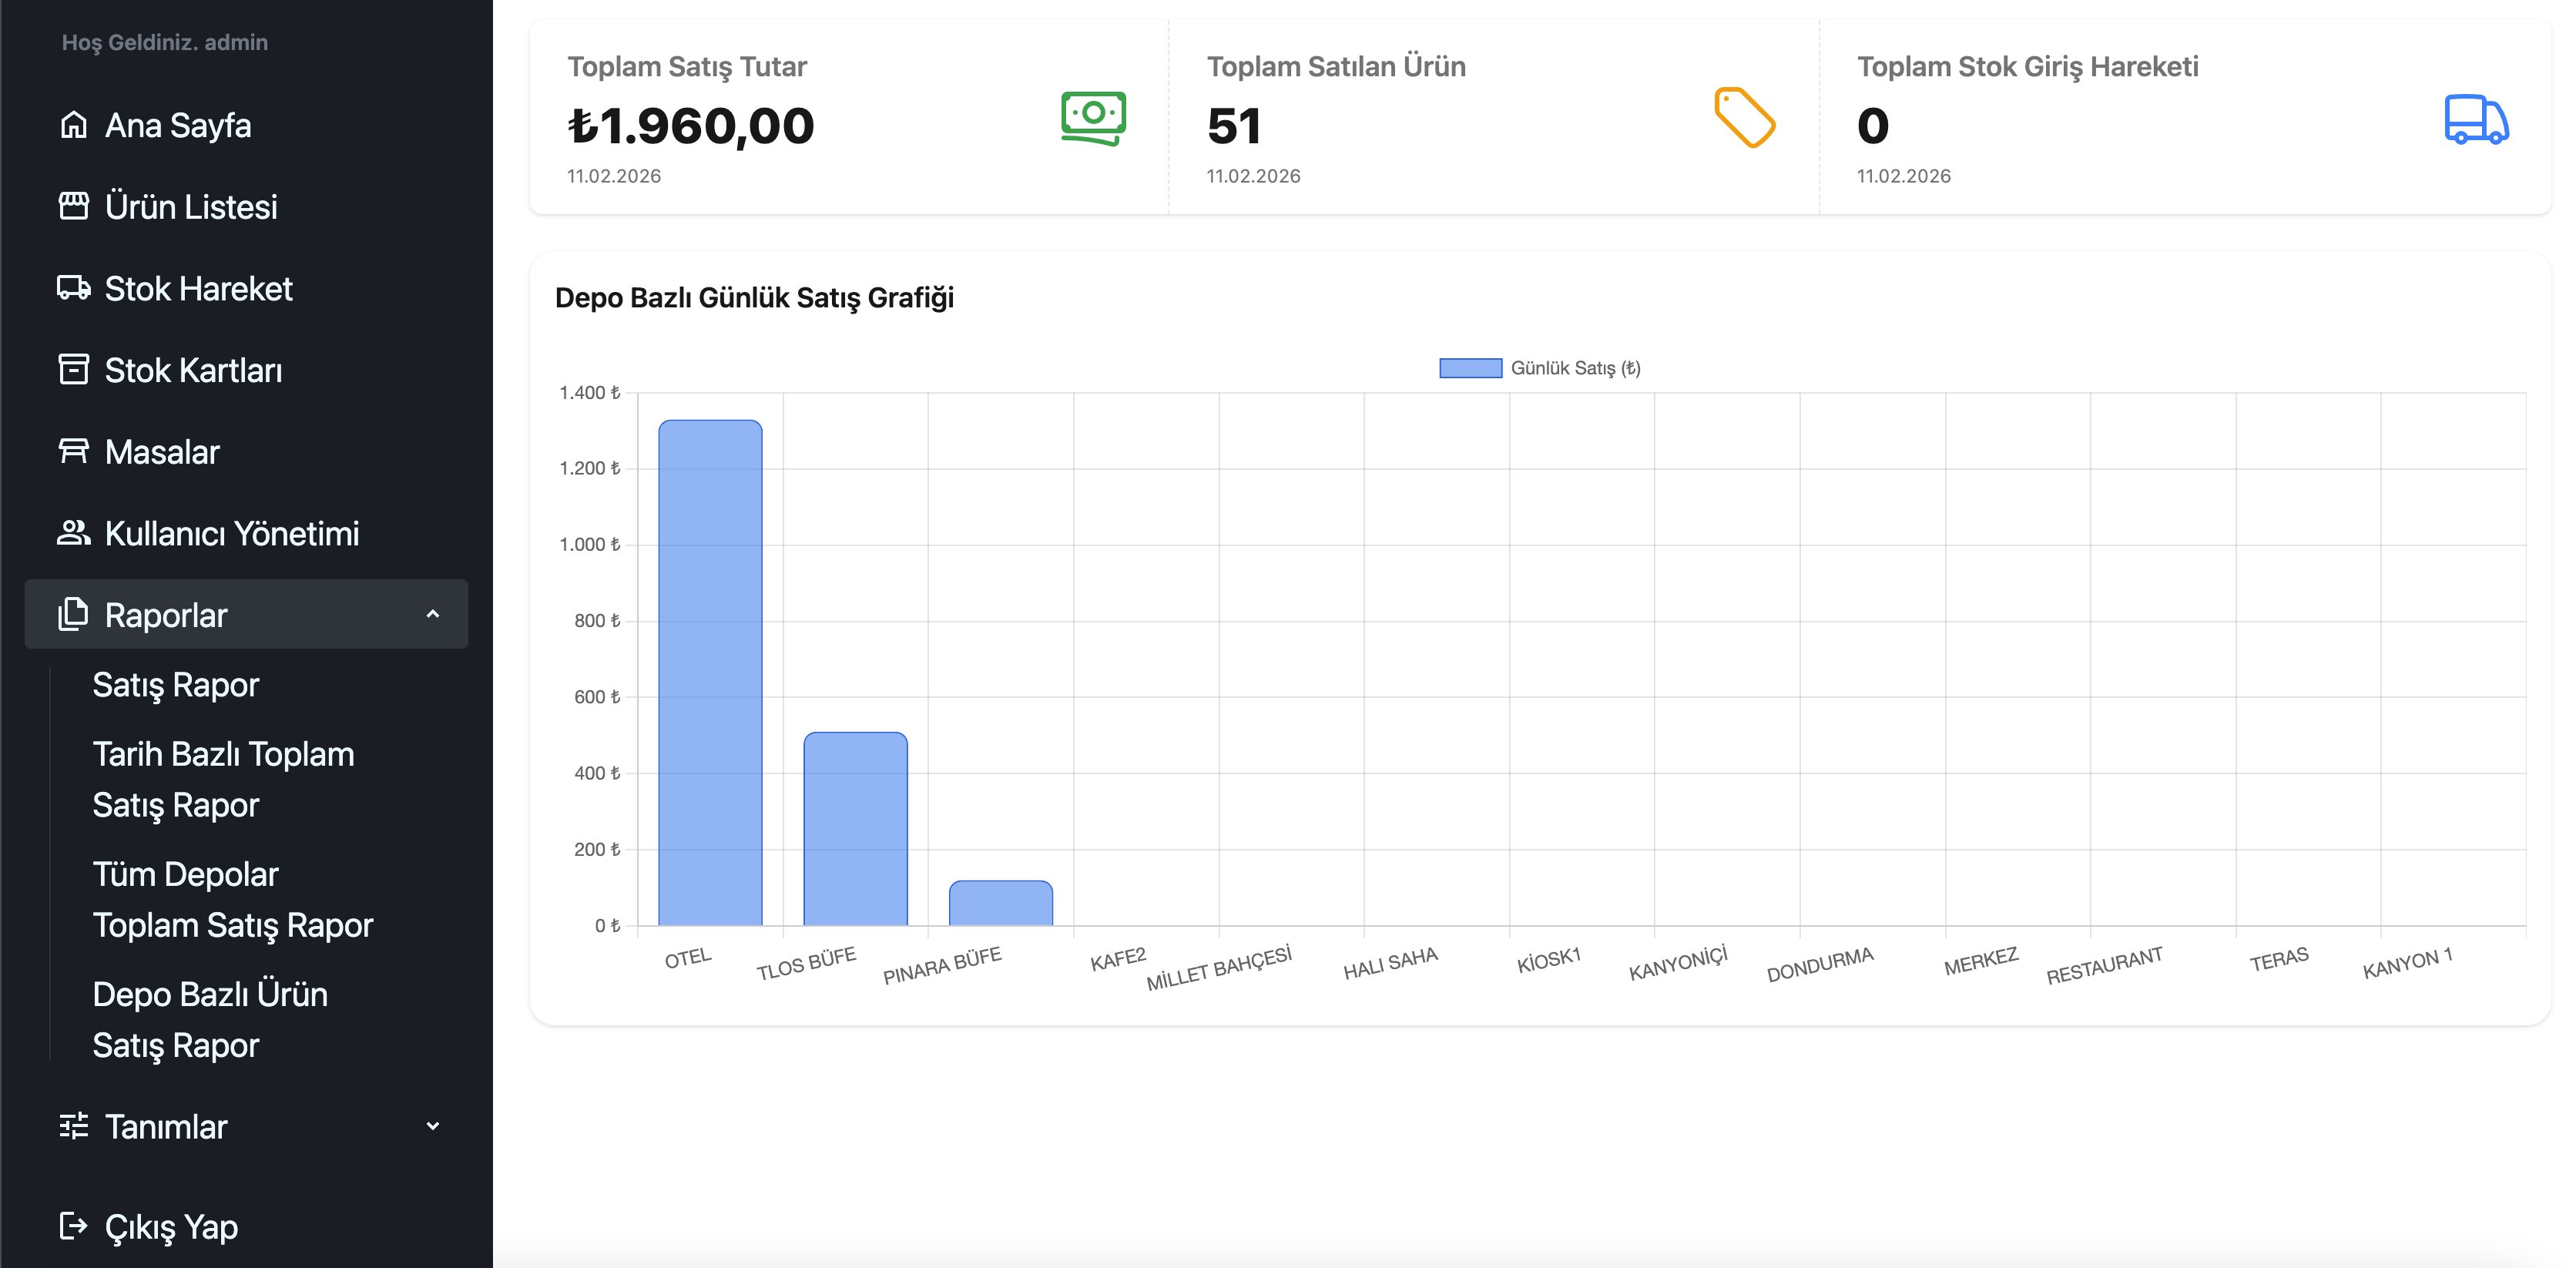
Task: Click the RESTAURANT axis label
Action: tap(2104, 965)
